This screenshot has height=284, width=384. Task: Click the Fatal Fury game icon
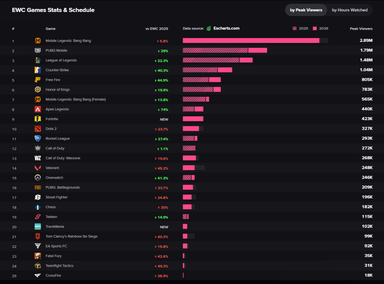[x=38, y=256]
